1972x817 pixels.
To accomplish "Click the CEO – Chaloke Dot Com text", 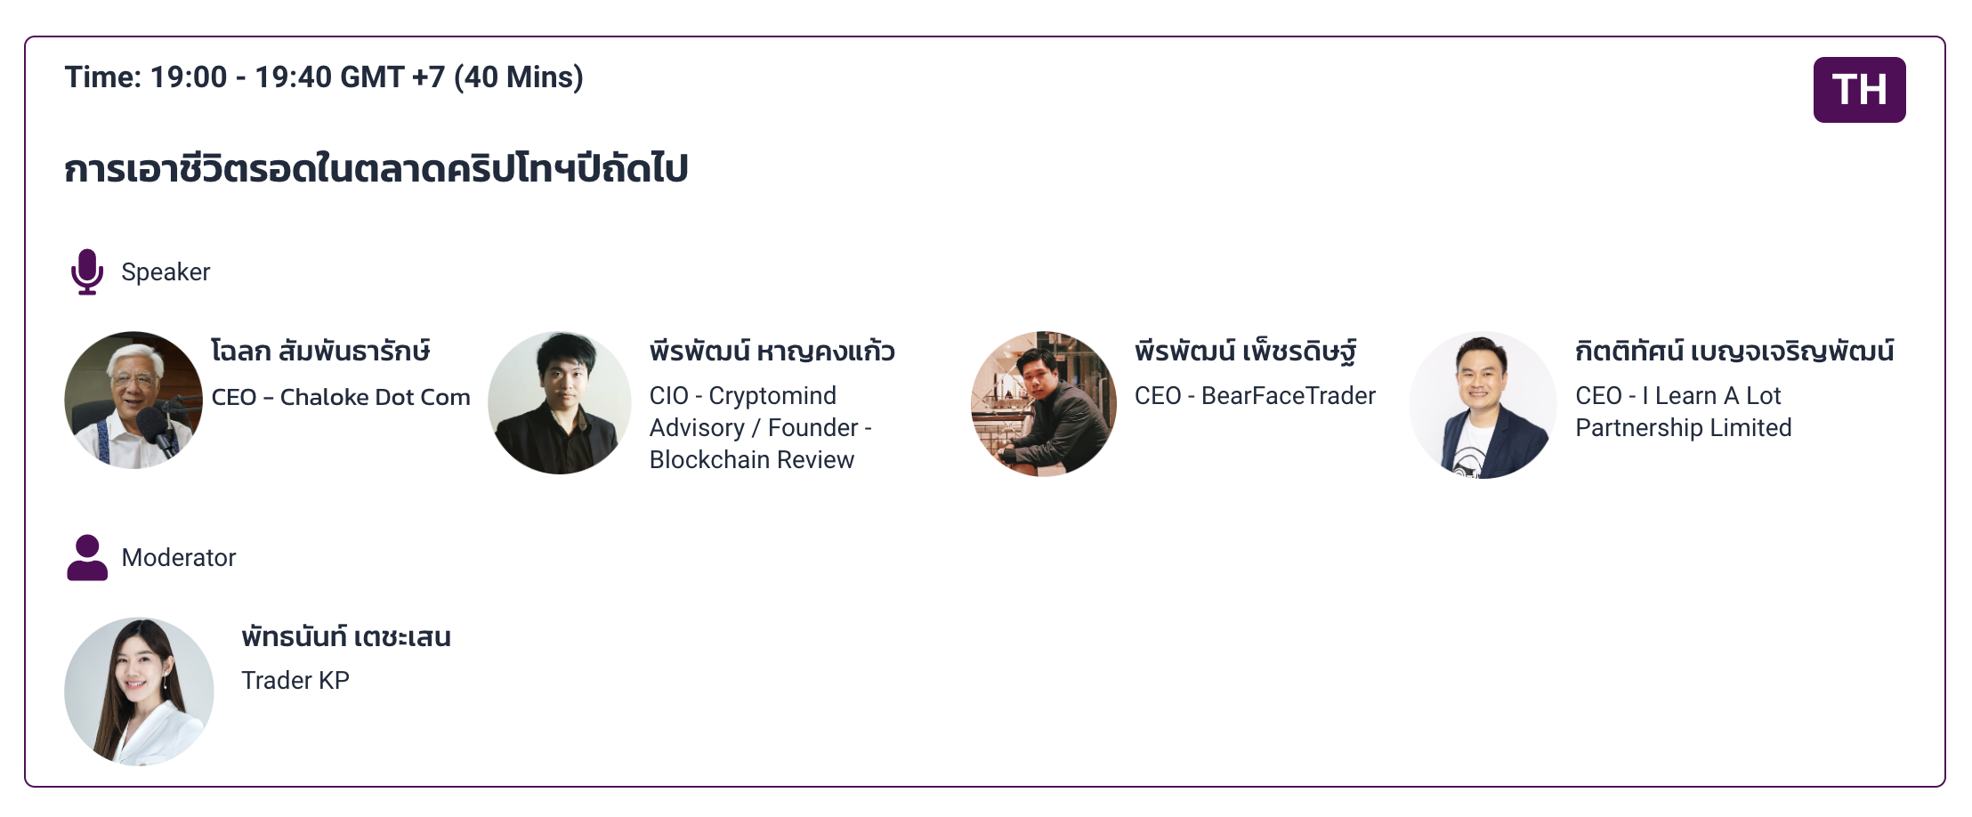I will click(341, 397).
